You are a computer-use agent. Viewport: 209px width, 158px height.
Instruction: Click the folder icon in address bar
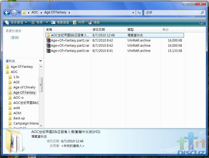point(24,12)
